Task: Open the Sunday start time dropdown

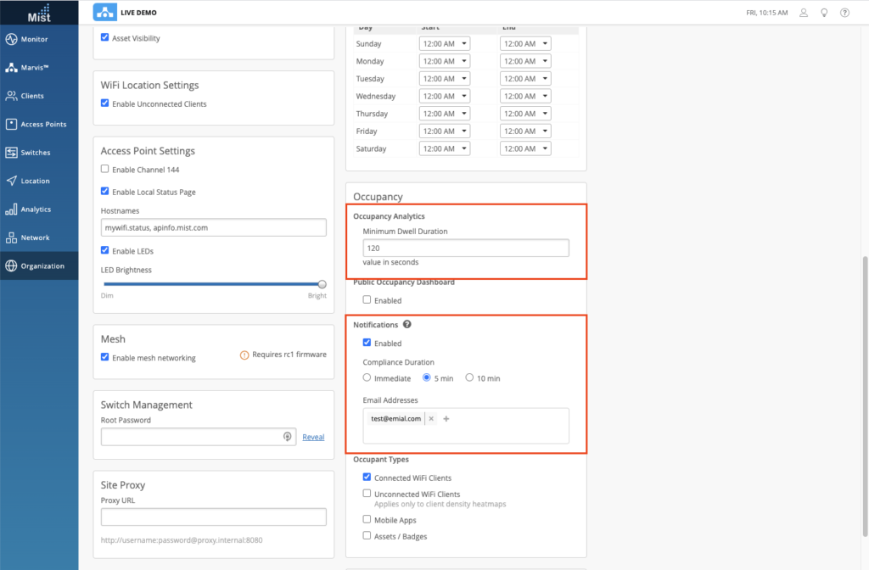Action: coord(445,43)
